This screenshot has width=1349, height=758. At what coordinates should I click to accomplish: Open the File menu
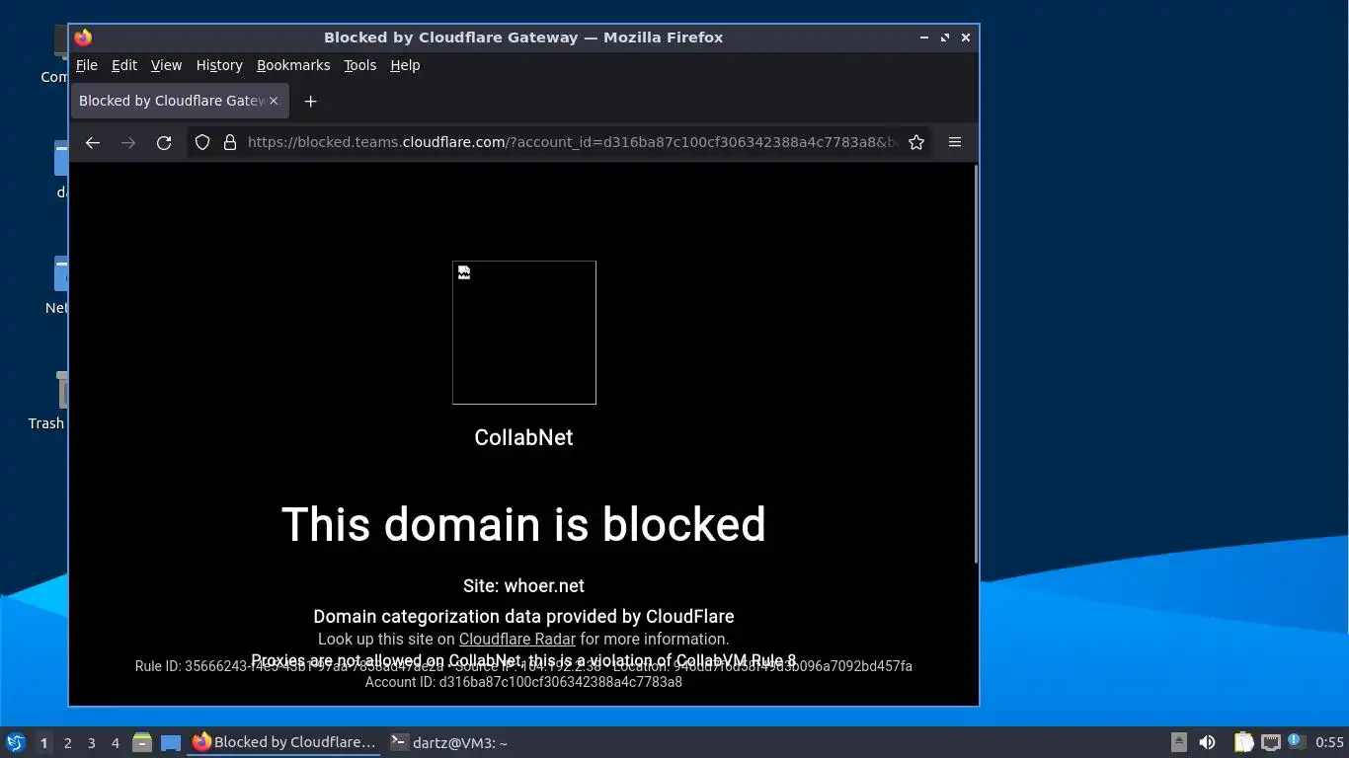(87, 65)
